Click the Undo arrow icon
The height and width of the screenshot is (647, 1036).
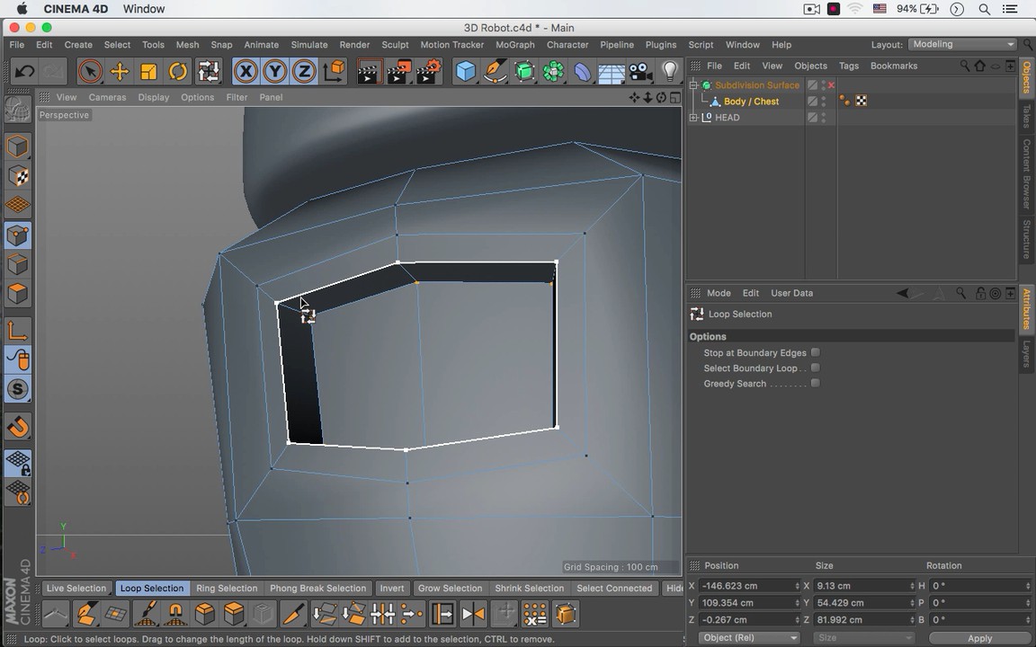coord(24,72)
